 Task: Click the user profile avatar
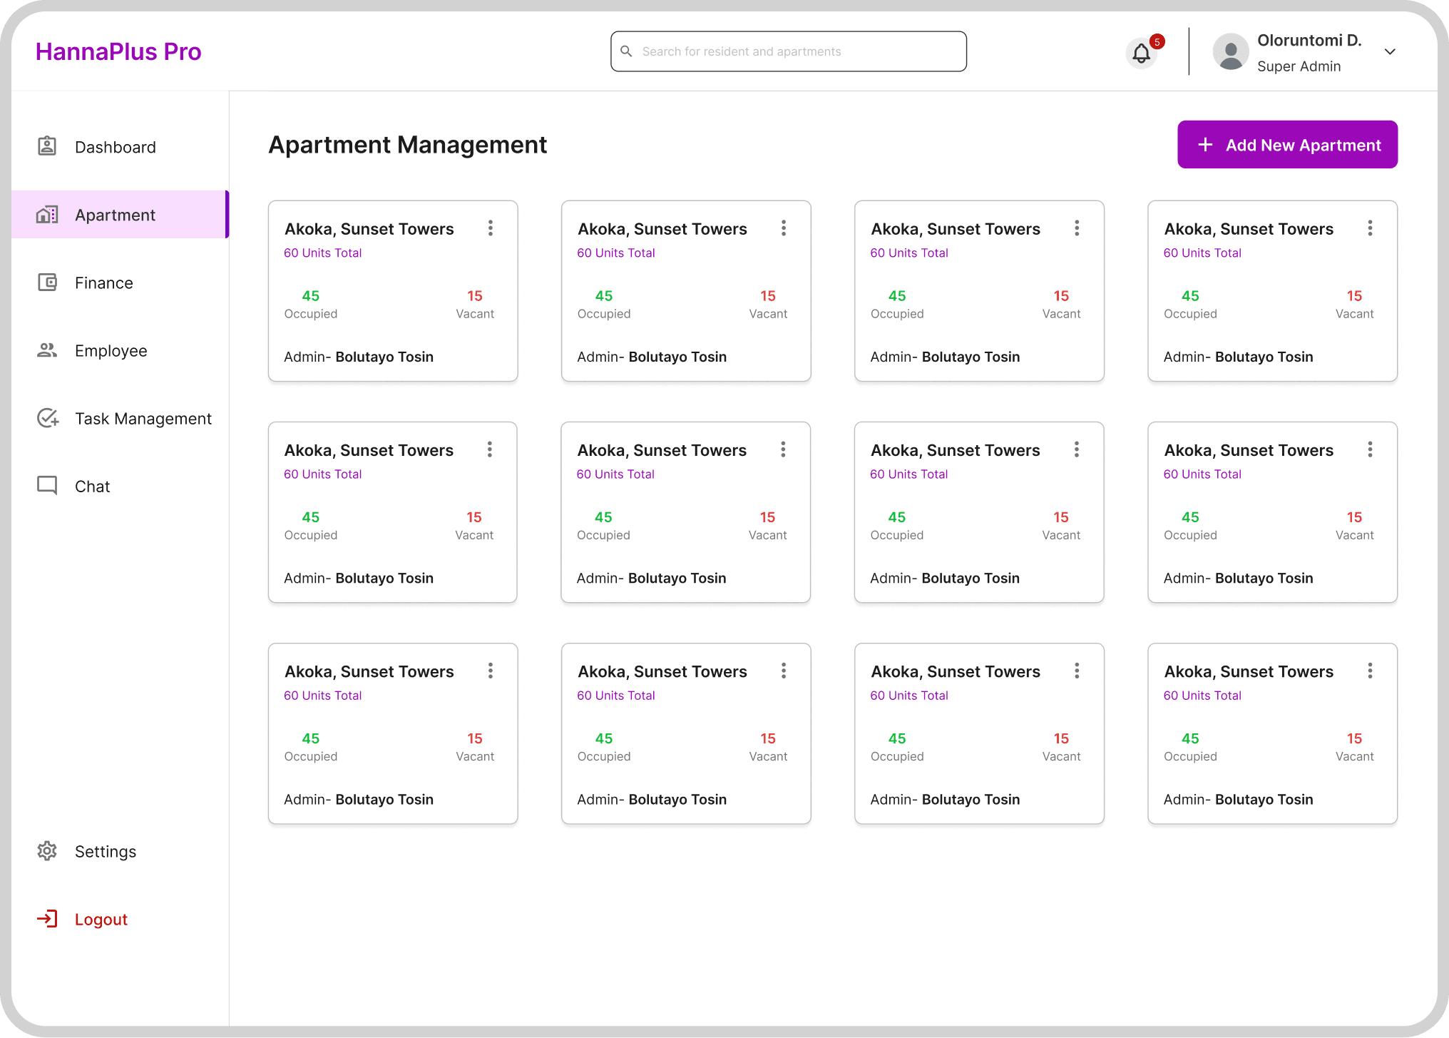click(1231, 52)
